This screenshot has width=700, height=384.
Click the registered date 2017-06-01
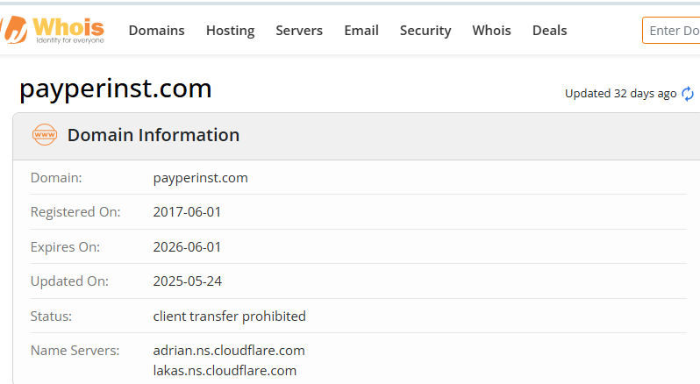pyautogui.click(x=187, y=212)
